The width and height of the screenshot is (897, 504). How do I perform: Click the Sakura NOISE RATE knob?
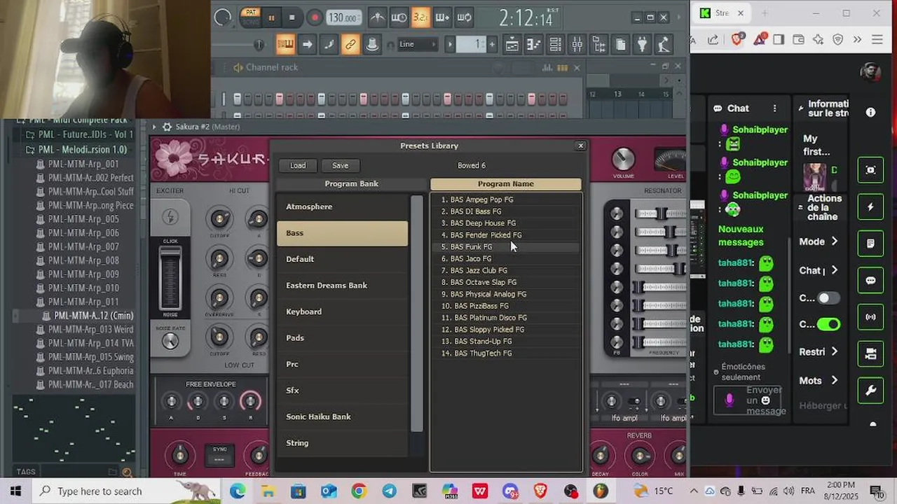170,340
